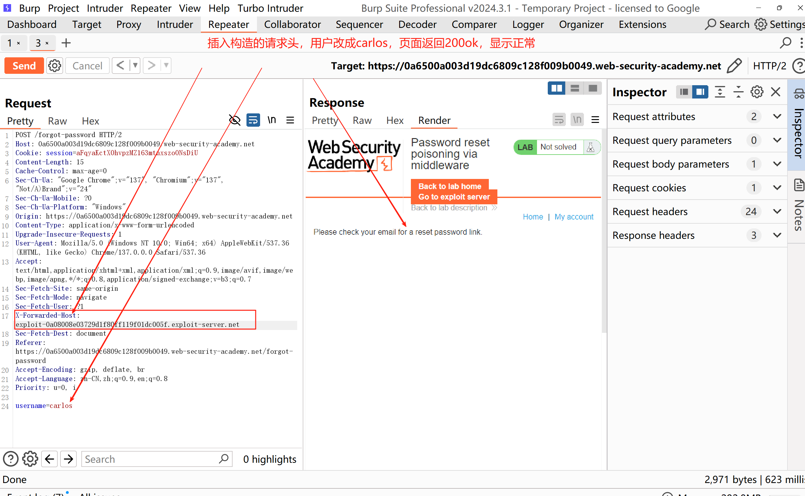
Task: Open history back dropdown arrow
Action: 135,66
